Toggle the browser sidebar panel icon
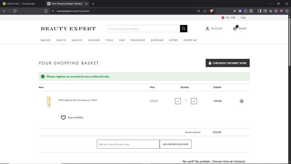The image size is (291, 164). (x=260, y=11)
